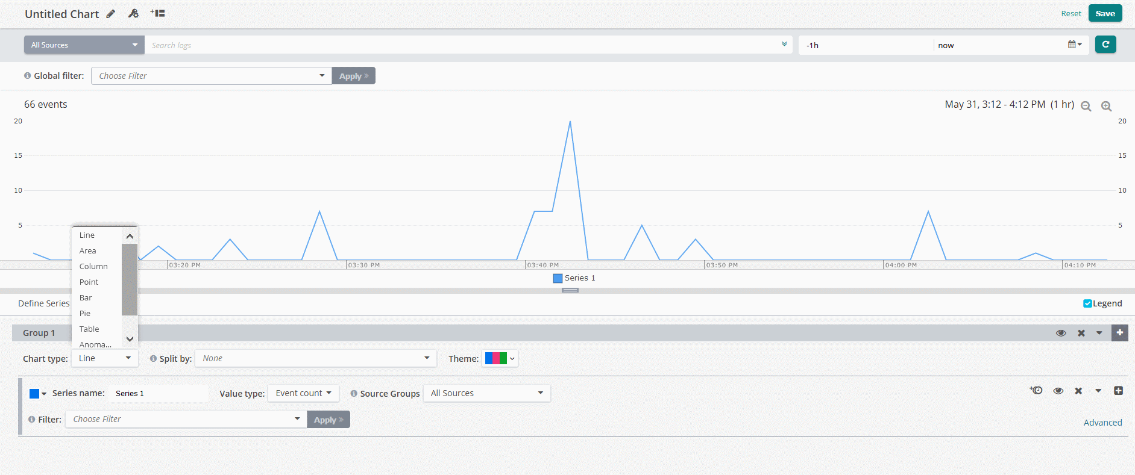The width and height of the screenshot is (1135, 475).
Task: Delete Series 1 with the X icon
Action: (1078, 391)
